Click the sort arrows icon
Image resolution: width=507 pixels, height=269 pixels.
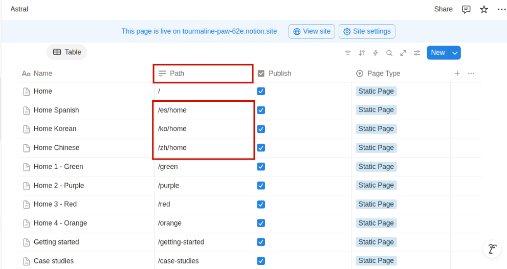point(362,53)
